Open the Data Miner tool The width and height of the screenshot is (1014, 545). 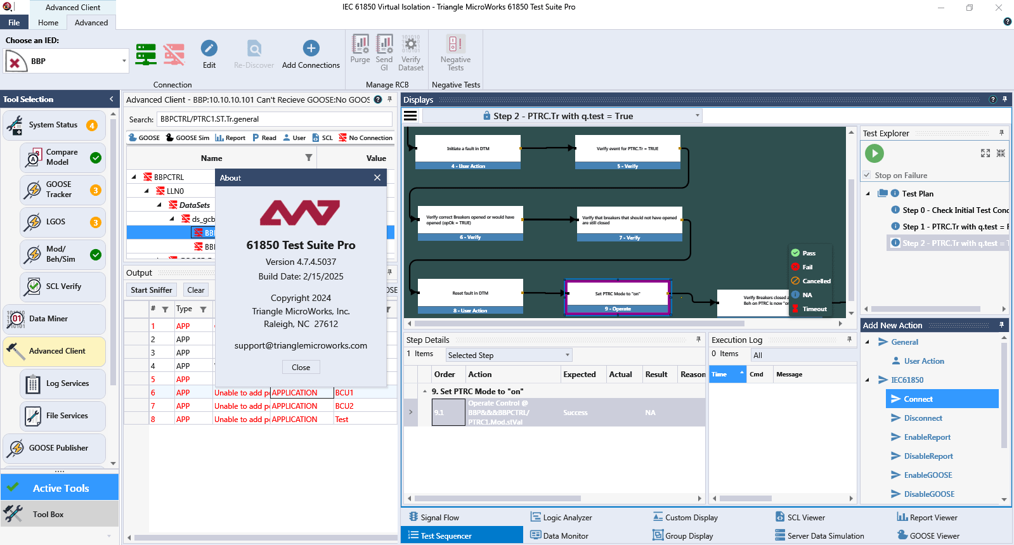[x=54, y=319]
